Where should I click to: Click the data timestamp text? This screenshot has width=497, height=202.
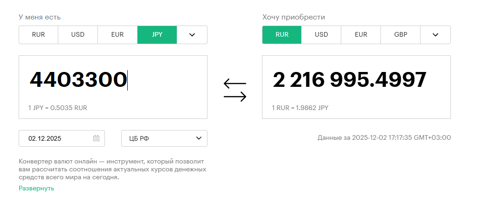[x=384, y=138]
